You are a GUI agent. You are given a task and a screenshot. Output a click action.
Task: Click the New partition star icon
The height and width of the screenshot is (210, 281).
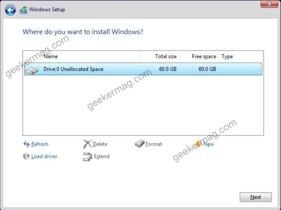(198, 144)
